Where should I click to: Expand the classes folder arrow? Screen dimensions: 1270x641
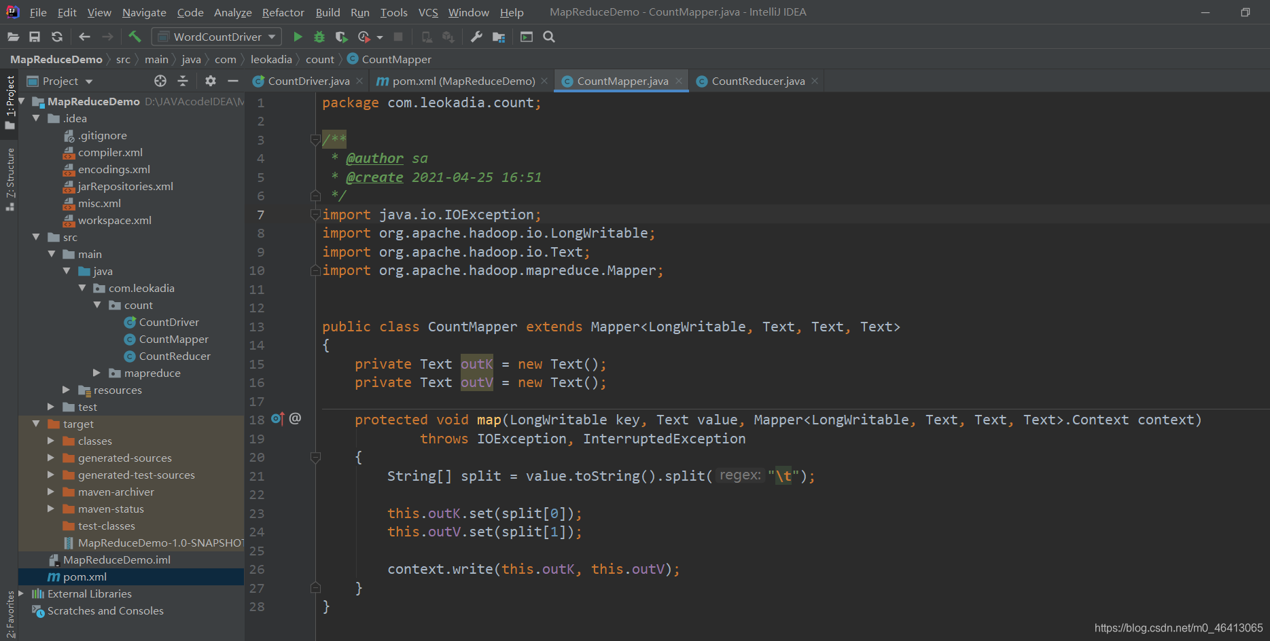pos(51,441)
